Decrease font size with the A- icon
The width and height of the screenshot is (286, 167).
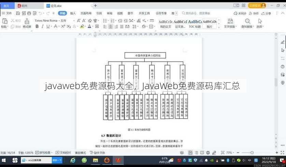tap(84, 20)
